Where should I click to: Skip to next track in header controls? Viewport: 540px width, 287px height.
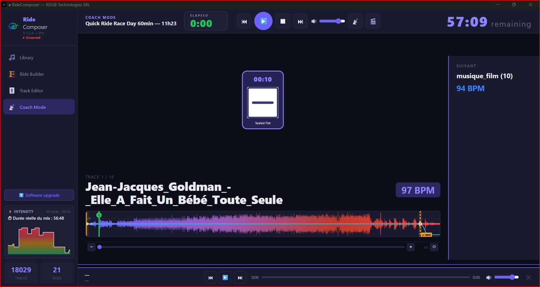pyautogui.click(x=300, y=21)
